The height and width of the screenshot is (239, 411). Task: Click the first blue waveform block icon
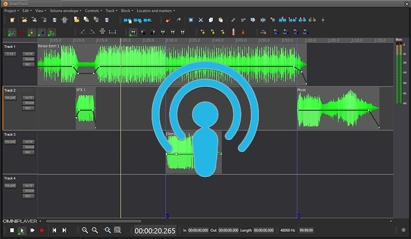[127, 20]
